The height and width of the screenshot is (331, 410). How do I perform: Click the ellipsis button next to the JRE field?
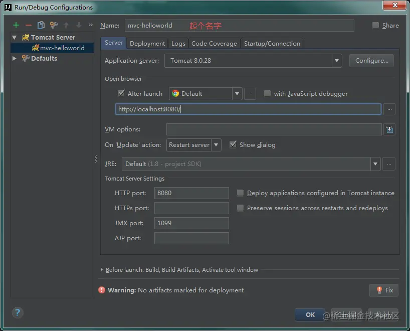389,164
